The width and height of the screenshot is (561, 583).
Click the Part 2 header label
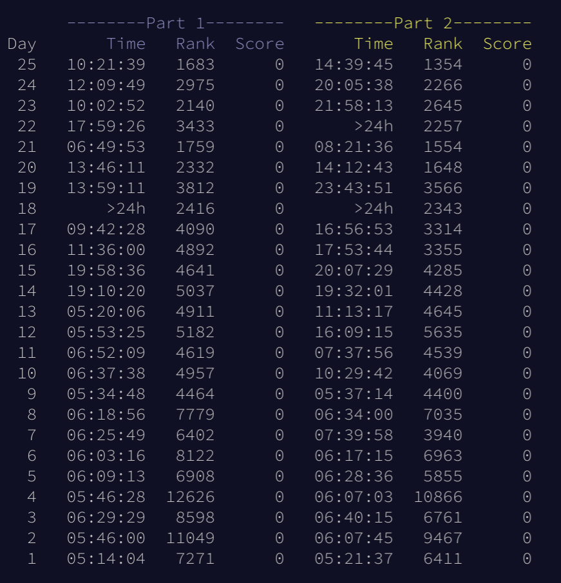(x=423, y=23)
